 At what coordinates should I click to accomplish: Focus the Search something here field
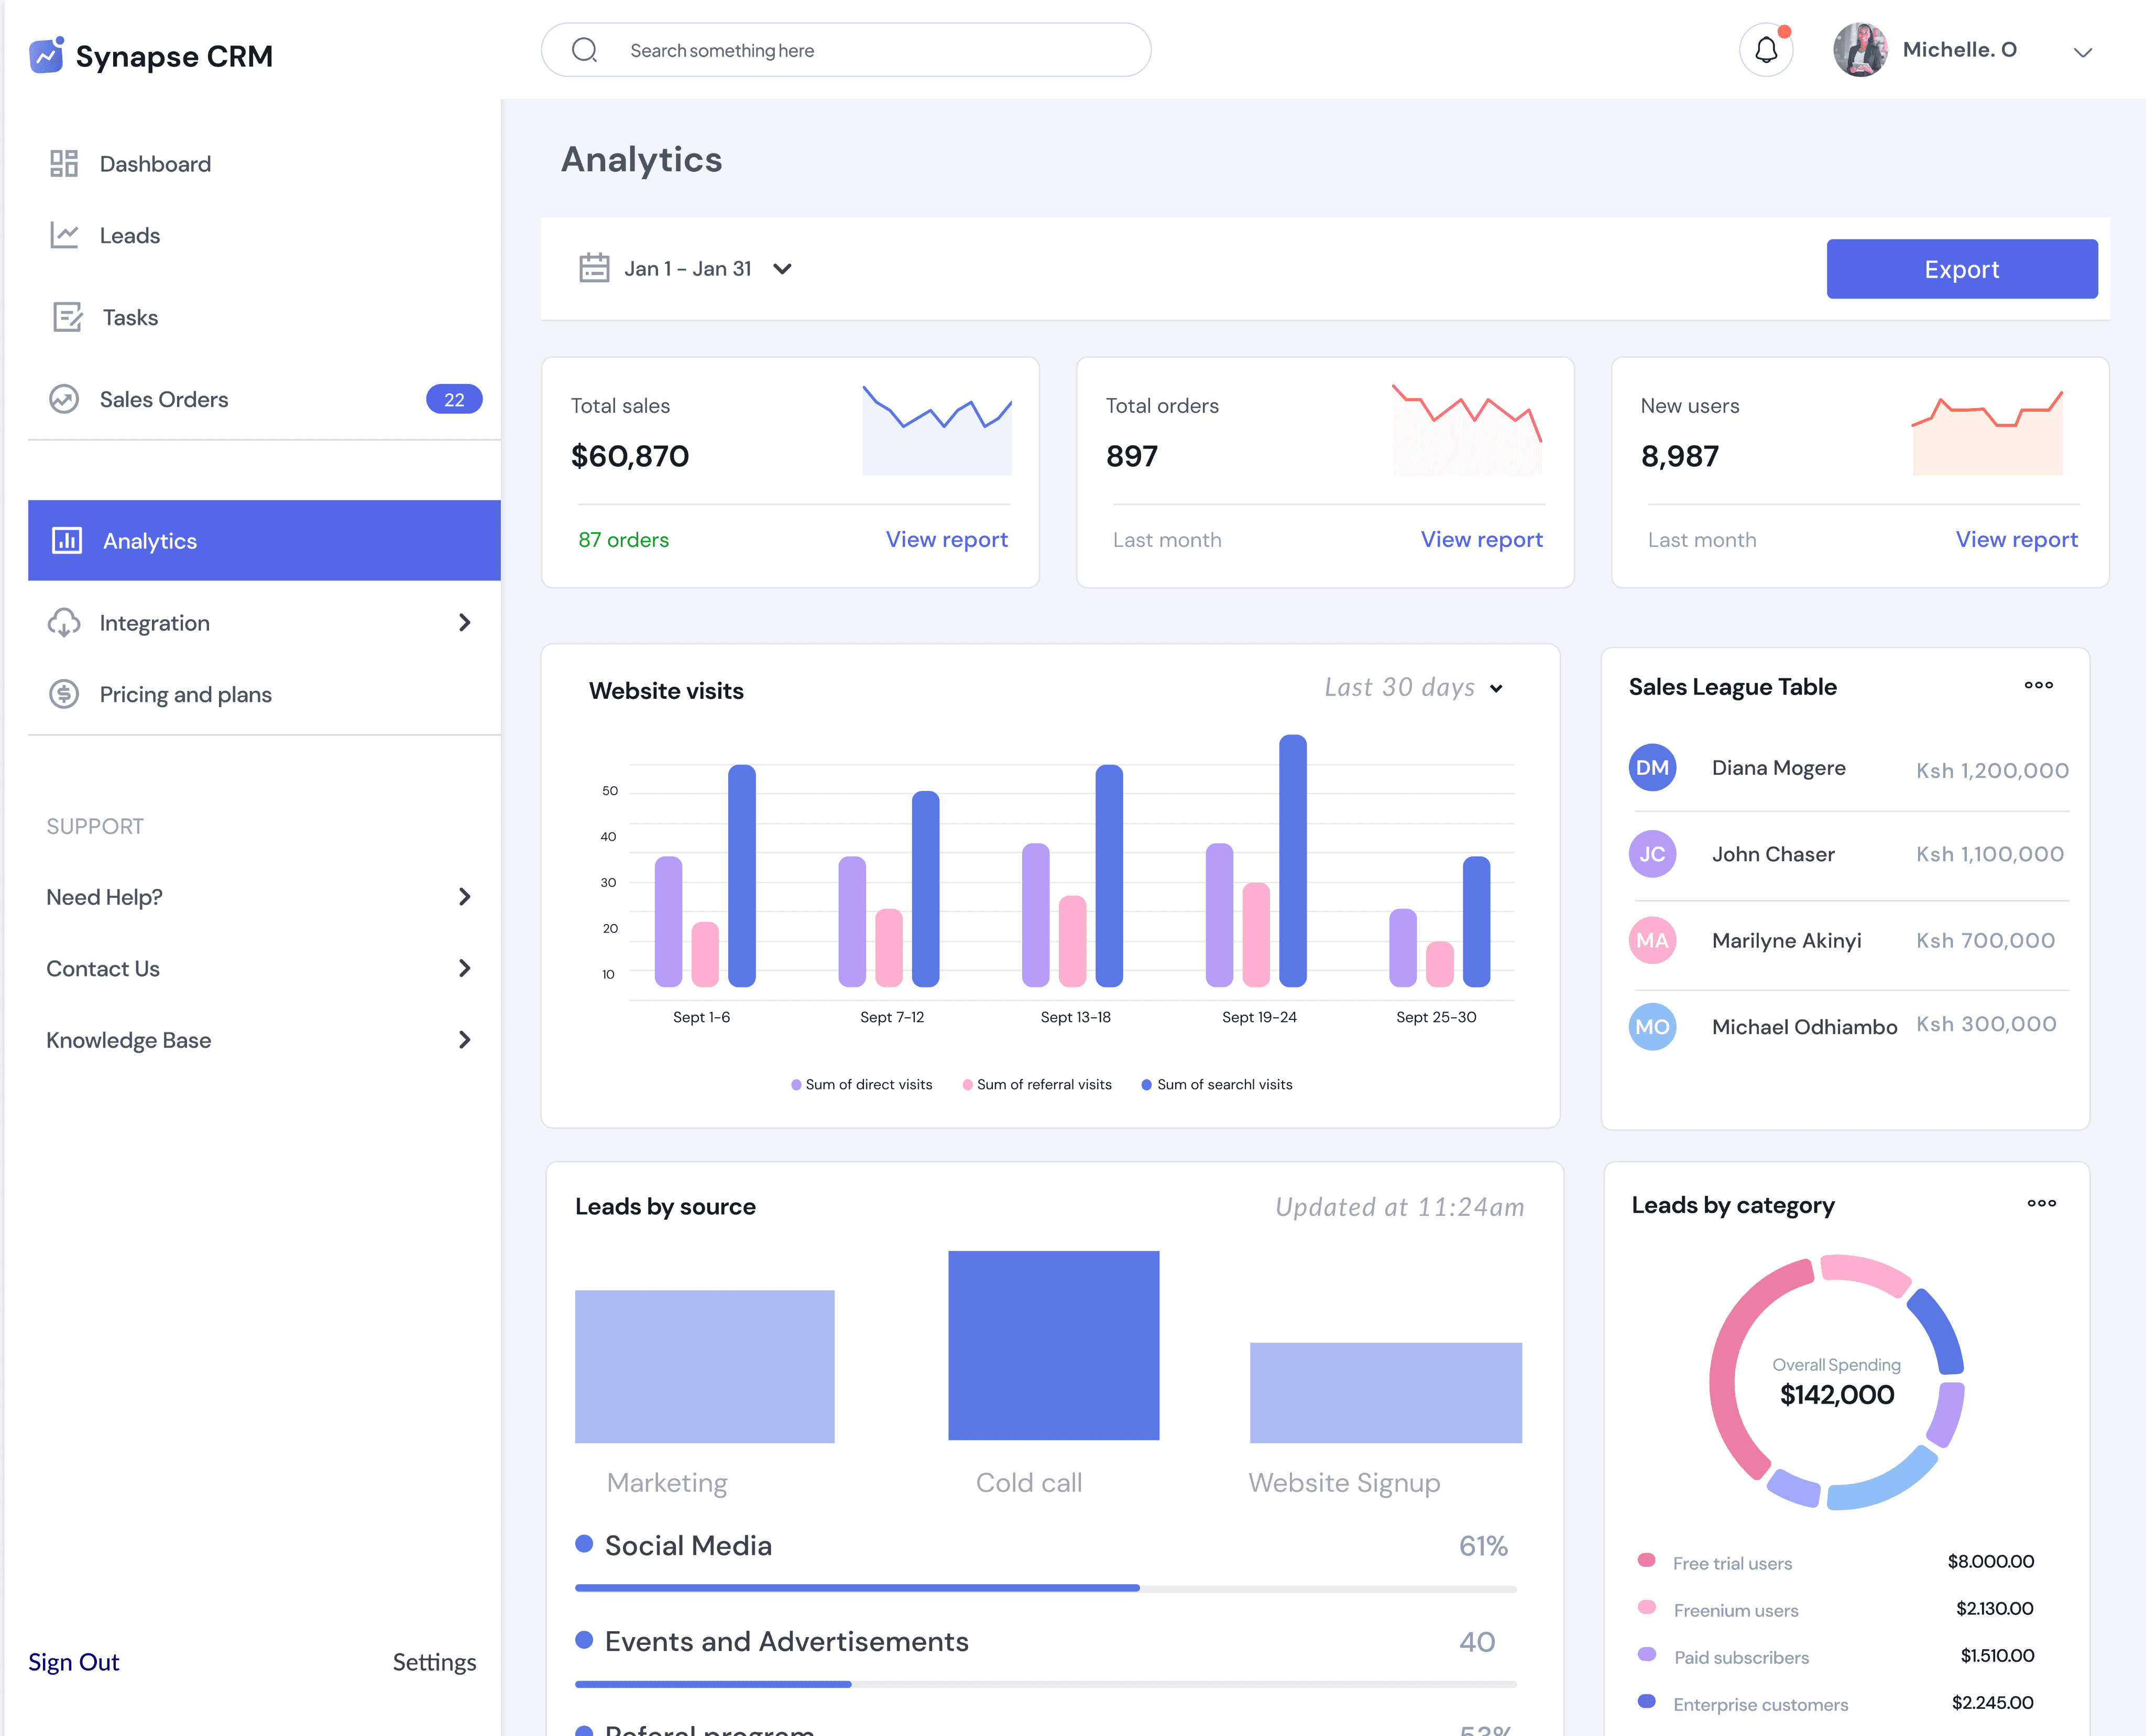click(846, 50)
